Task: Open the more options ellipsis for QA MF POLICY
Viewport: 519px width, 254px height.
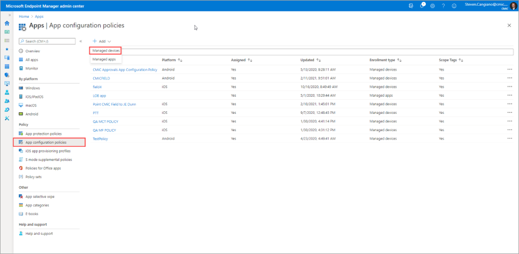Action: click(x=510, y=130)
